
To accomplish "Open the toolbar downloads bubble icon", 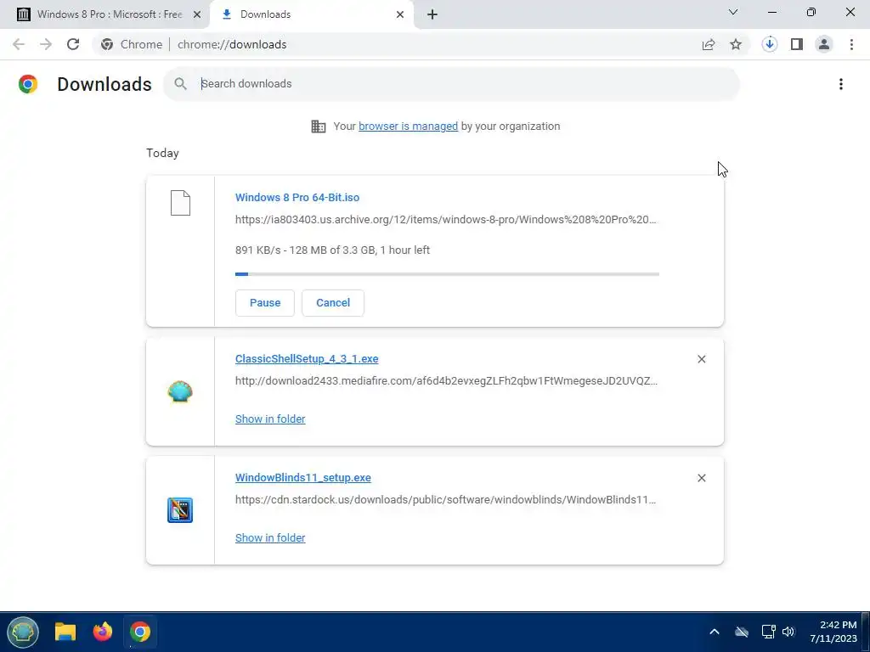I will [x=769, y=44].
